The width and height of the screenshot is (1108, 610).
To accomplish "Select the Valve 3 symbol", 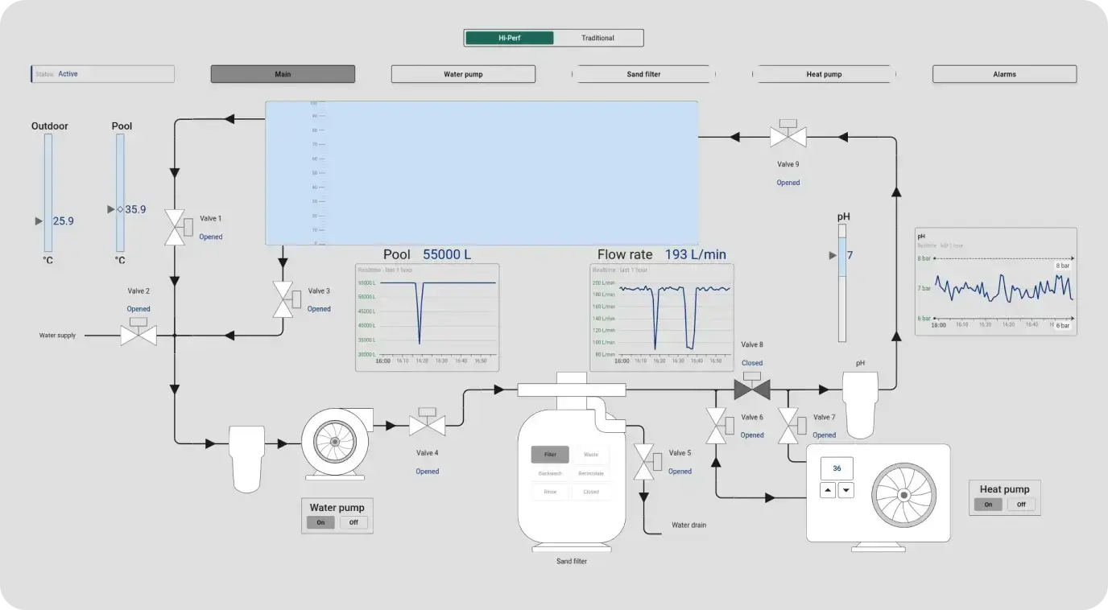I will coord(283,299).
